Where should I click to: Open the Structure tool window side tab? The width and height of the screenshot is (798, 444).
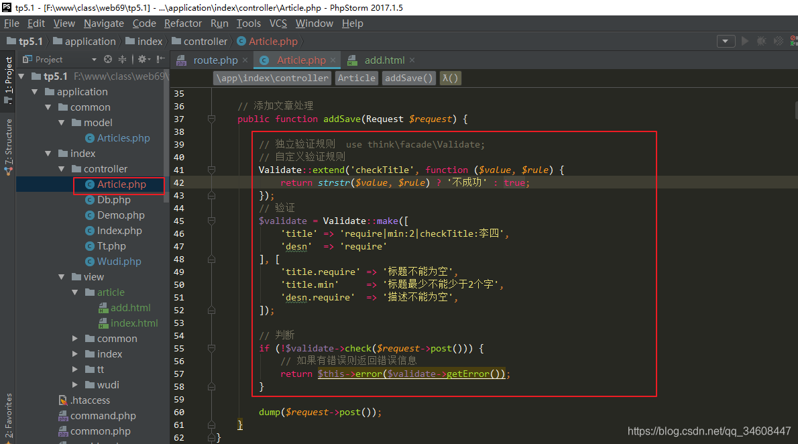point(8,147)
